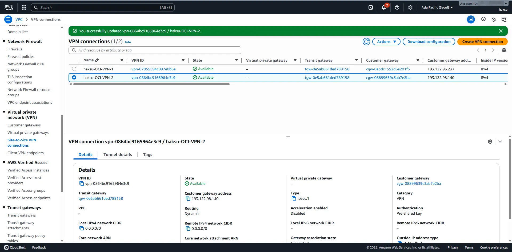Sort by State column arrow

point(237,60)
